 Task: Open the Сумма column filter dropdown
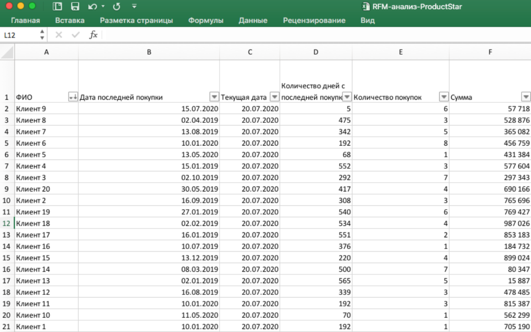click(526, 97)
